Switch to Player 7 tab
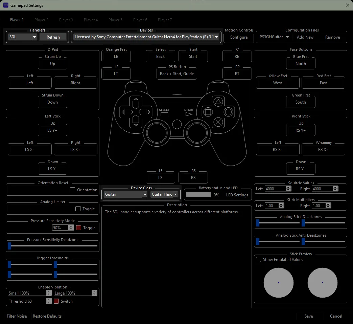Image resolution: width=353 pixels, height=324 pixels. pyautogui.click(x=165, y=20)
